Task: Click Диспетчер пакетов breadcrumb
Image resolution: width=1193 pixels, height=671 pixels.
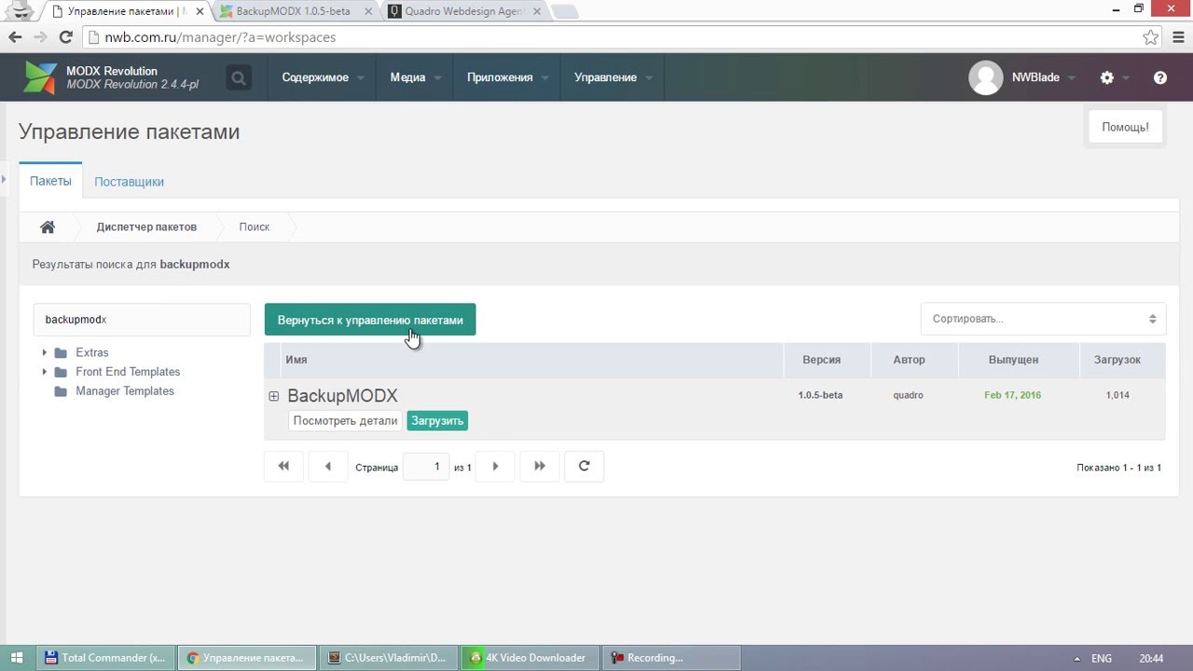Action: [x=146, y=226]
